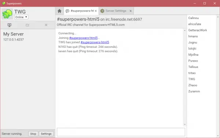Image resolution: width=220 pixels, height=138 pixels.
Task: Click the chat message input field
Action: click(121, 132)
